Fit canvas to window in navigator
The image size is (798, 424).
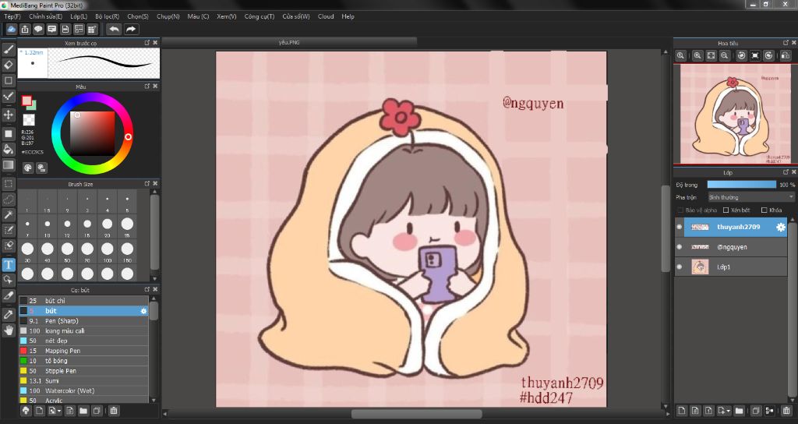711,55
